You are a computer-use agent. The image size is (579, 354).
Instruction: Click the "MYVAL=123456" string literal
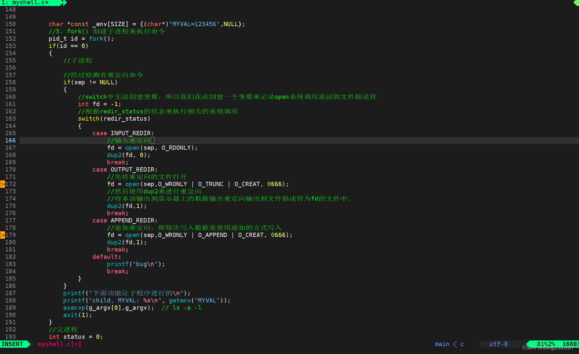(x=194, y=24)
